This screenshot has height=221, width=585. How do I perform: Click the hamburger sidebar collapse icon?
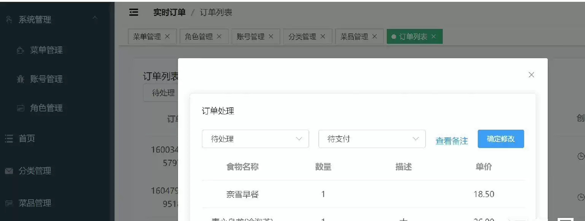[134, 13]
